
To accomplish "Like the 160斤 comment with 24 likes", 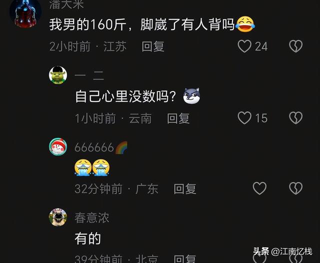I will click(244, 46).
